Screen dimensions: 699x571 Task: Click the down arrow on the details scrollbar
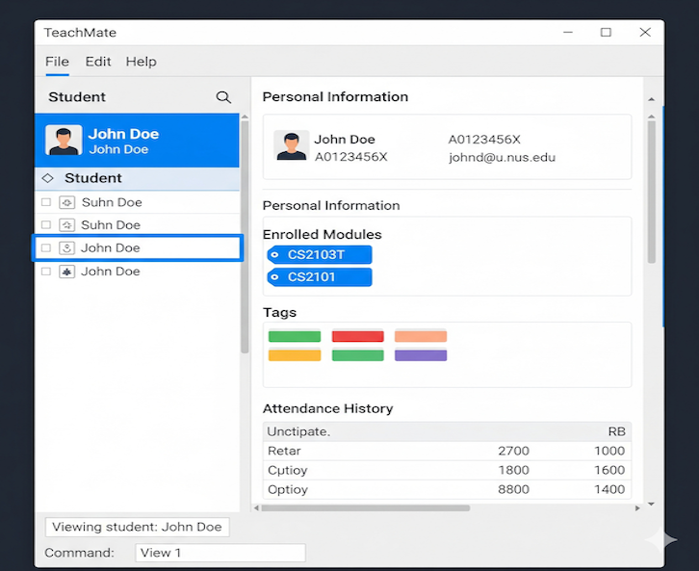(651, 503)
